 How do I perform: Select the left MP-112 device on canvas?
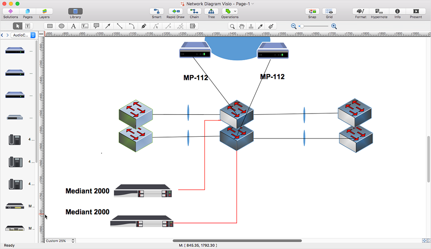[195, 50]
